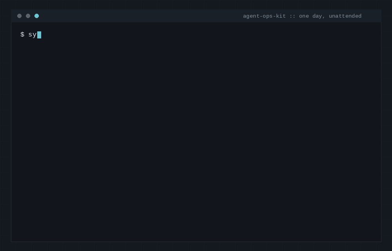Click the teal block cursor
The image size is (392, 251).
pos(39,35)
